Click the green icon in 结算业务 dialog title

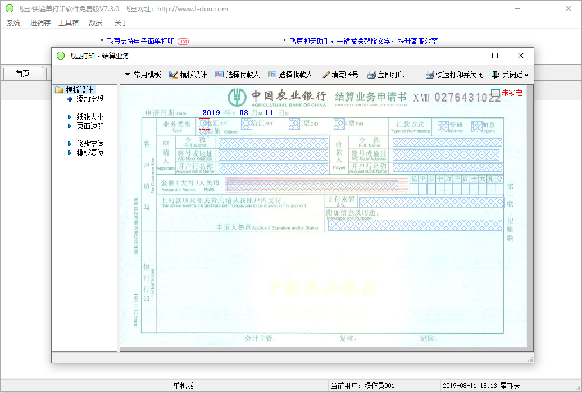tap(61, 56)
